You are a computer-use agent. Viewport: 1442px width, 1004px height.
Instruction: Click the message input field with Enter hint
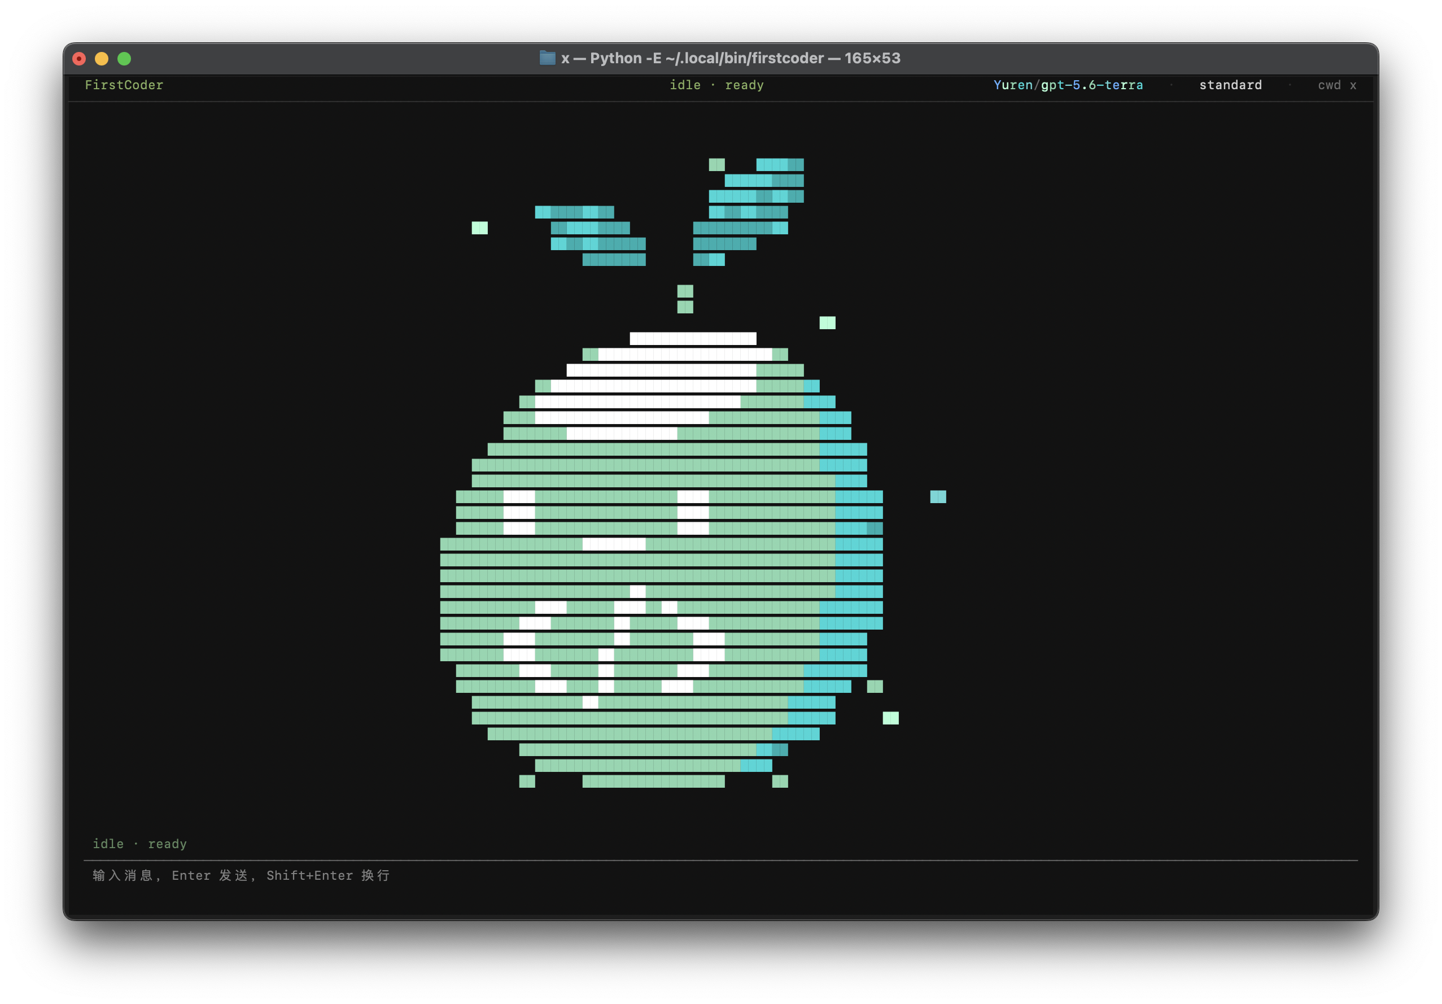click(x=720, y=875)
